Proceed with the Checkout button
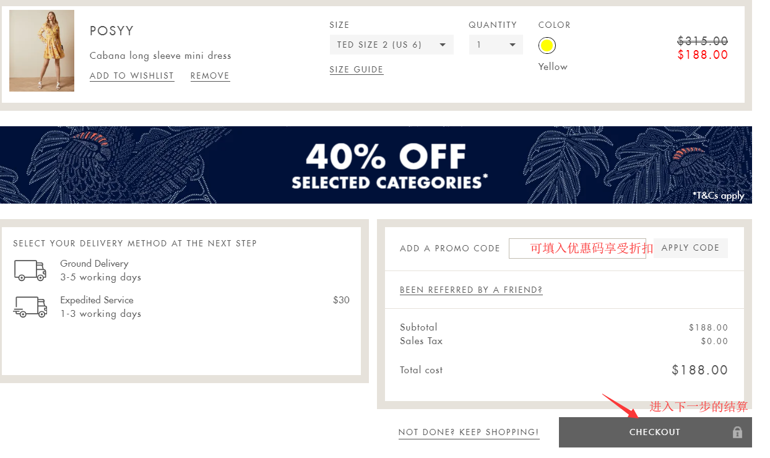 tap(654, 432)
